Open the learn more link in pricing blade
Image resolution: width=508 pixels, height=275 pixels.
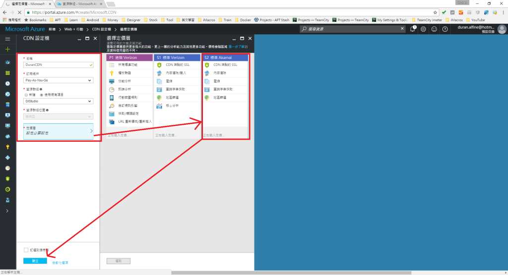238,47
